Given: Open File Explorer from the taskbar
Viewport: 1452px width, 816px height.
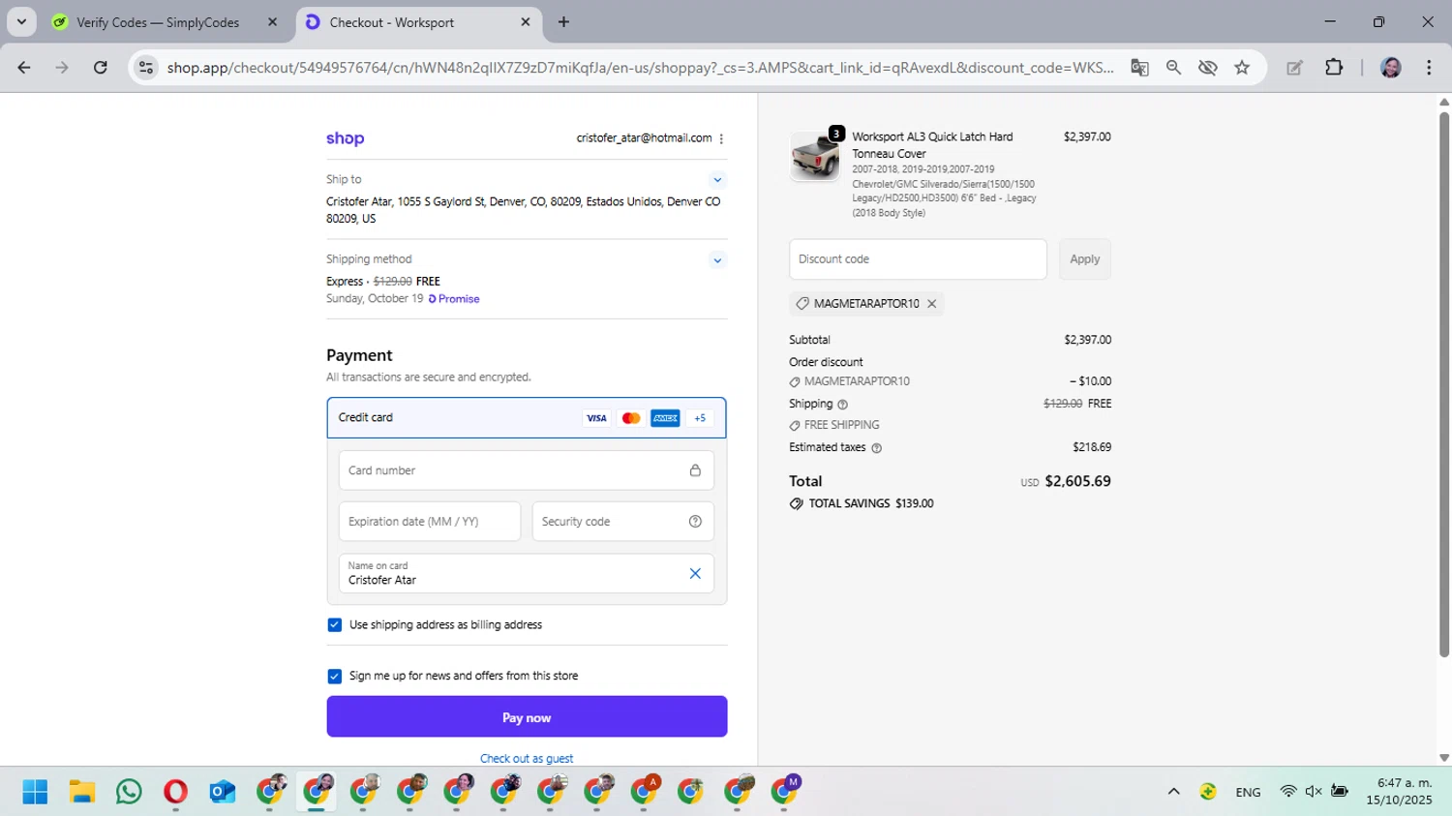Looking at the screenshot, I should (x=82, y=792).
